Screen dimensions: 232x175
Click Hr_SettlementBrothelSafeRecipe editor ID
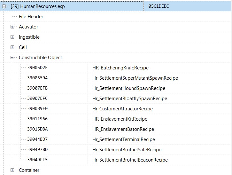point(127,150)
